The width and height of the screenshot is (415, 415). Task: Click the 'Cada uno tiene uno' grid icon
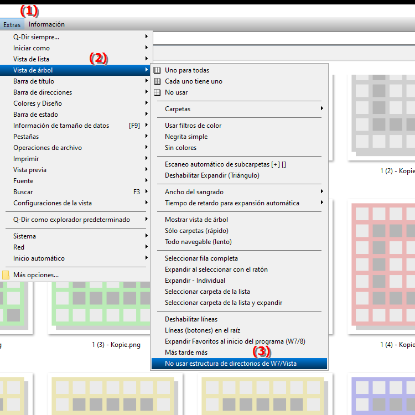pos(157,81)
